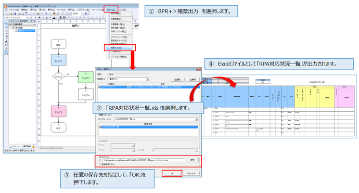The width and height of the screenshot is (359, 193).
Task: Click OK in 帳票出力 dialog
Action: coord(172,173)
